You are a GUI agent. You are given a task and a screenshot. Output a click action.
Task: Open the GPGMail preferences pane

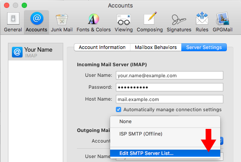point(222,22)
